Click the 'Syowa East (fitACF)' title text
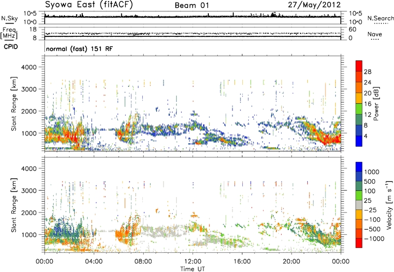This screenshot has height=272, width=394. pos(89,5)
